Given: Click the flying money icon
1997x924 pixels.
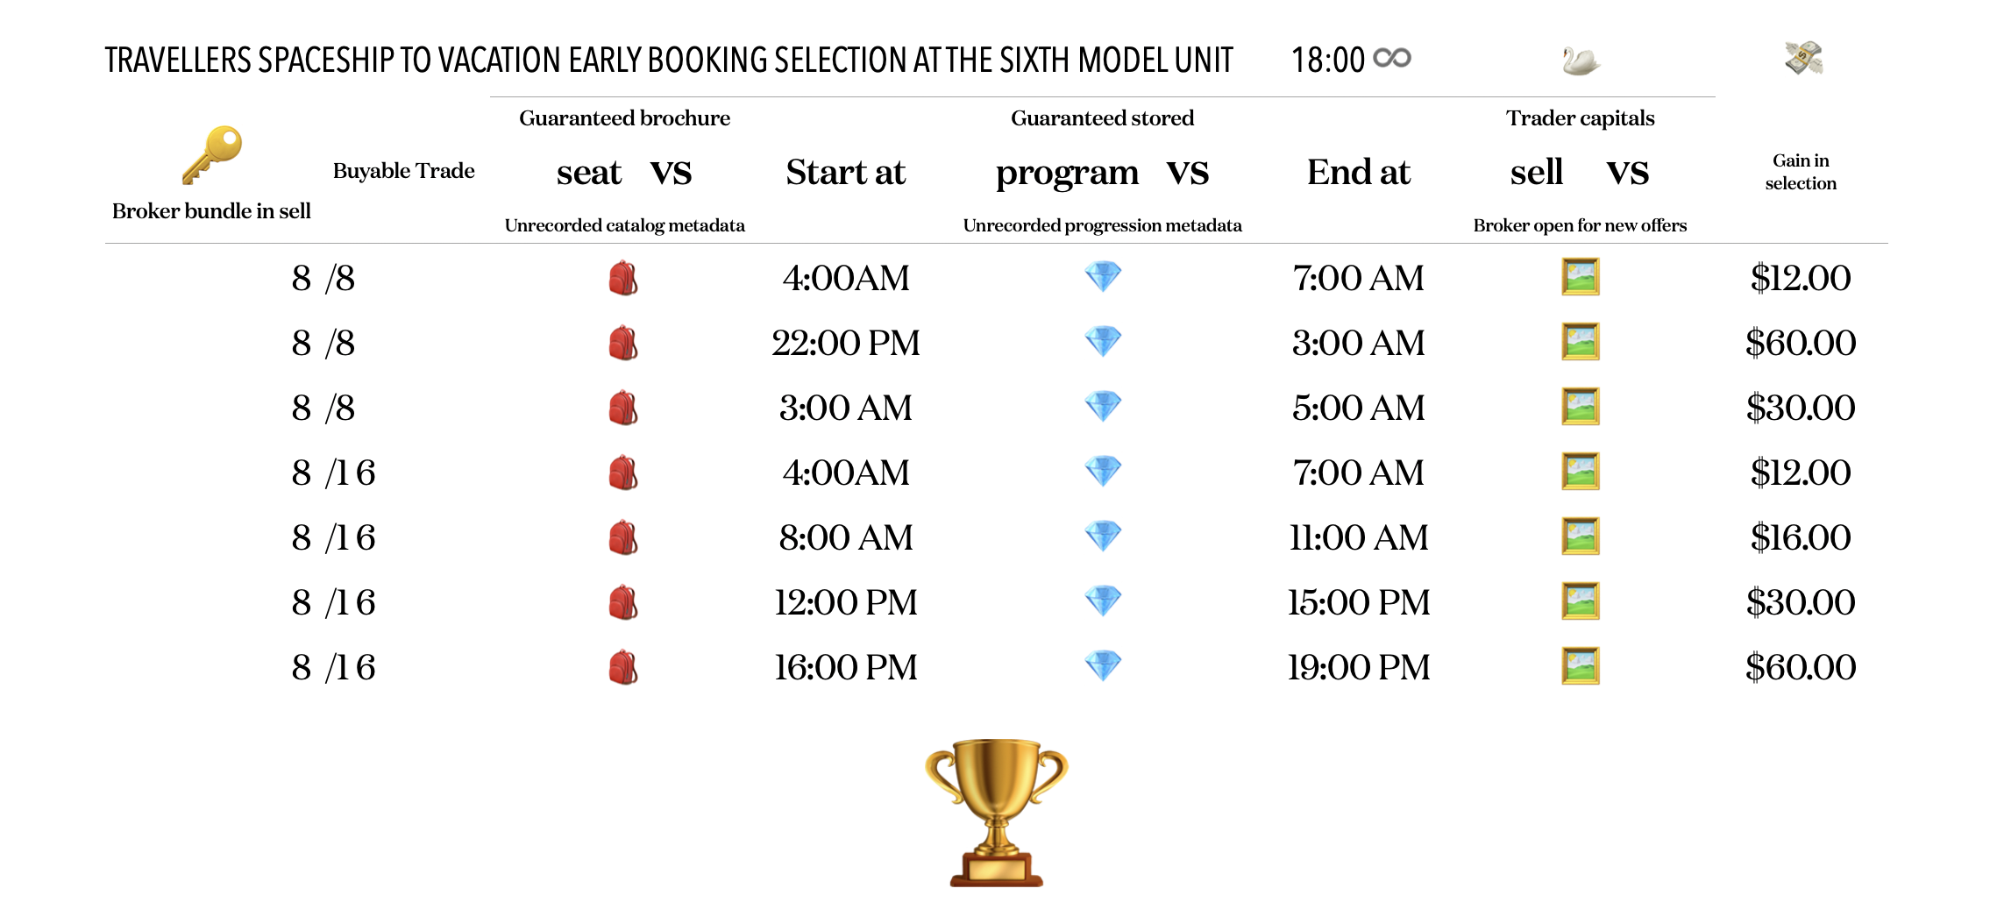Looking at the screenshot, I should [x=1803, y=59].
